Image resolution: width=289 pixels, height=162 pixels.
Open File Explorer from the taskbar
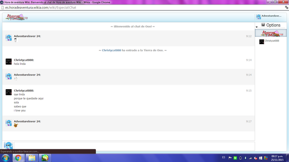point(32,158)
